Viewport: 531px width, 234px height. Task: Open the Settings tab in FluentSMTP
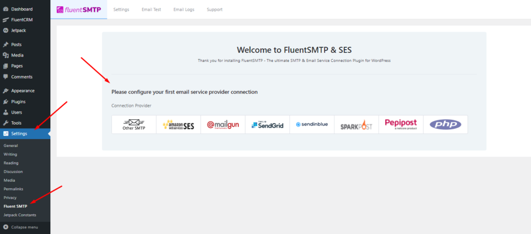[x=121, y=9]
